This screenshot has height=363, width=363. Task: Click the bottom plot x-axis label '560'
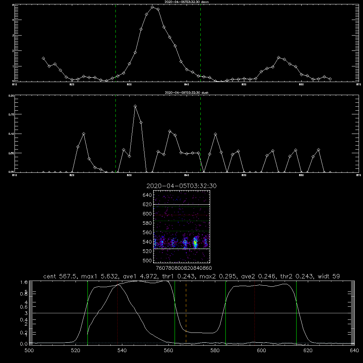pos(168,351)
